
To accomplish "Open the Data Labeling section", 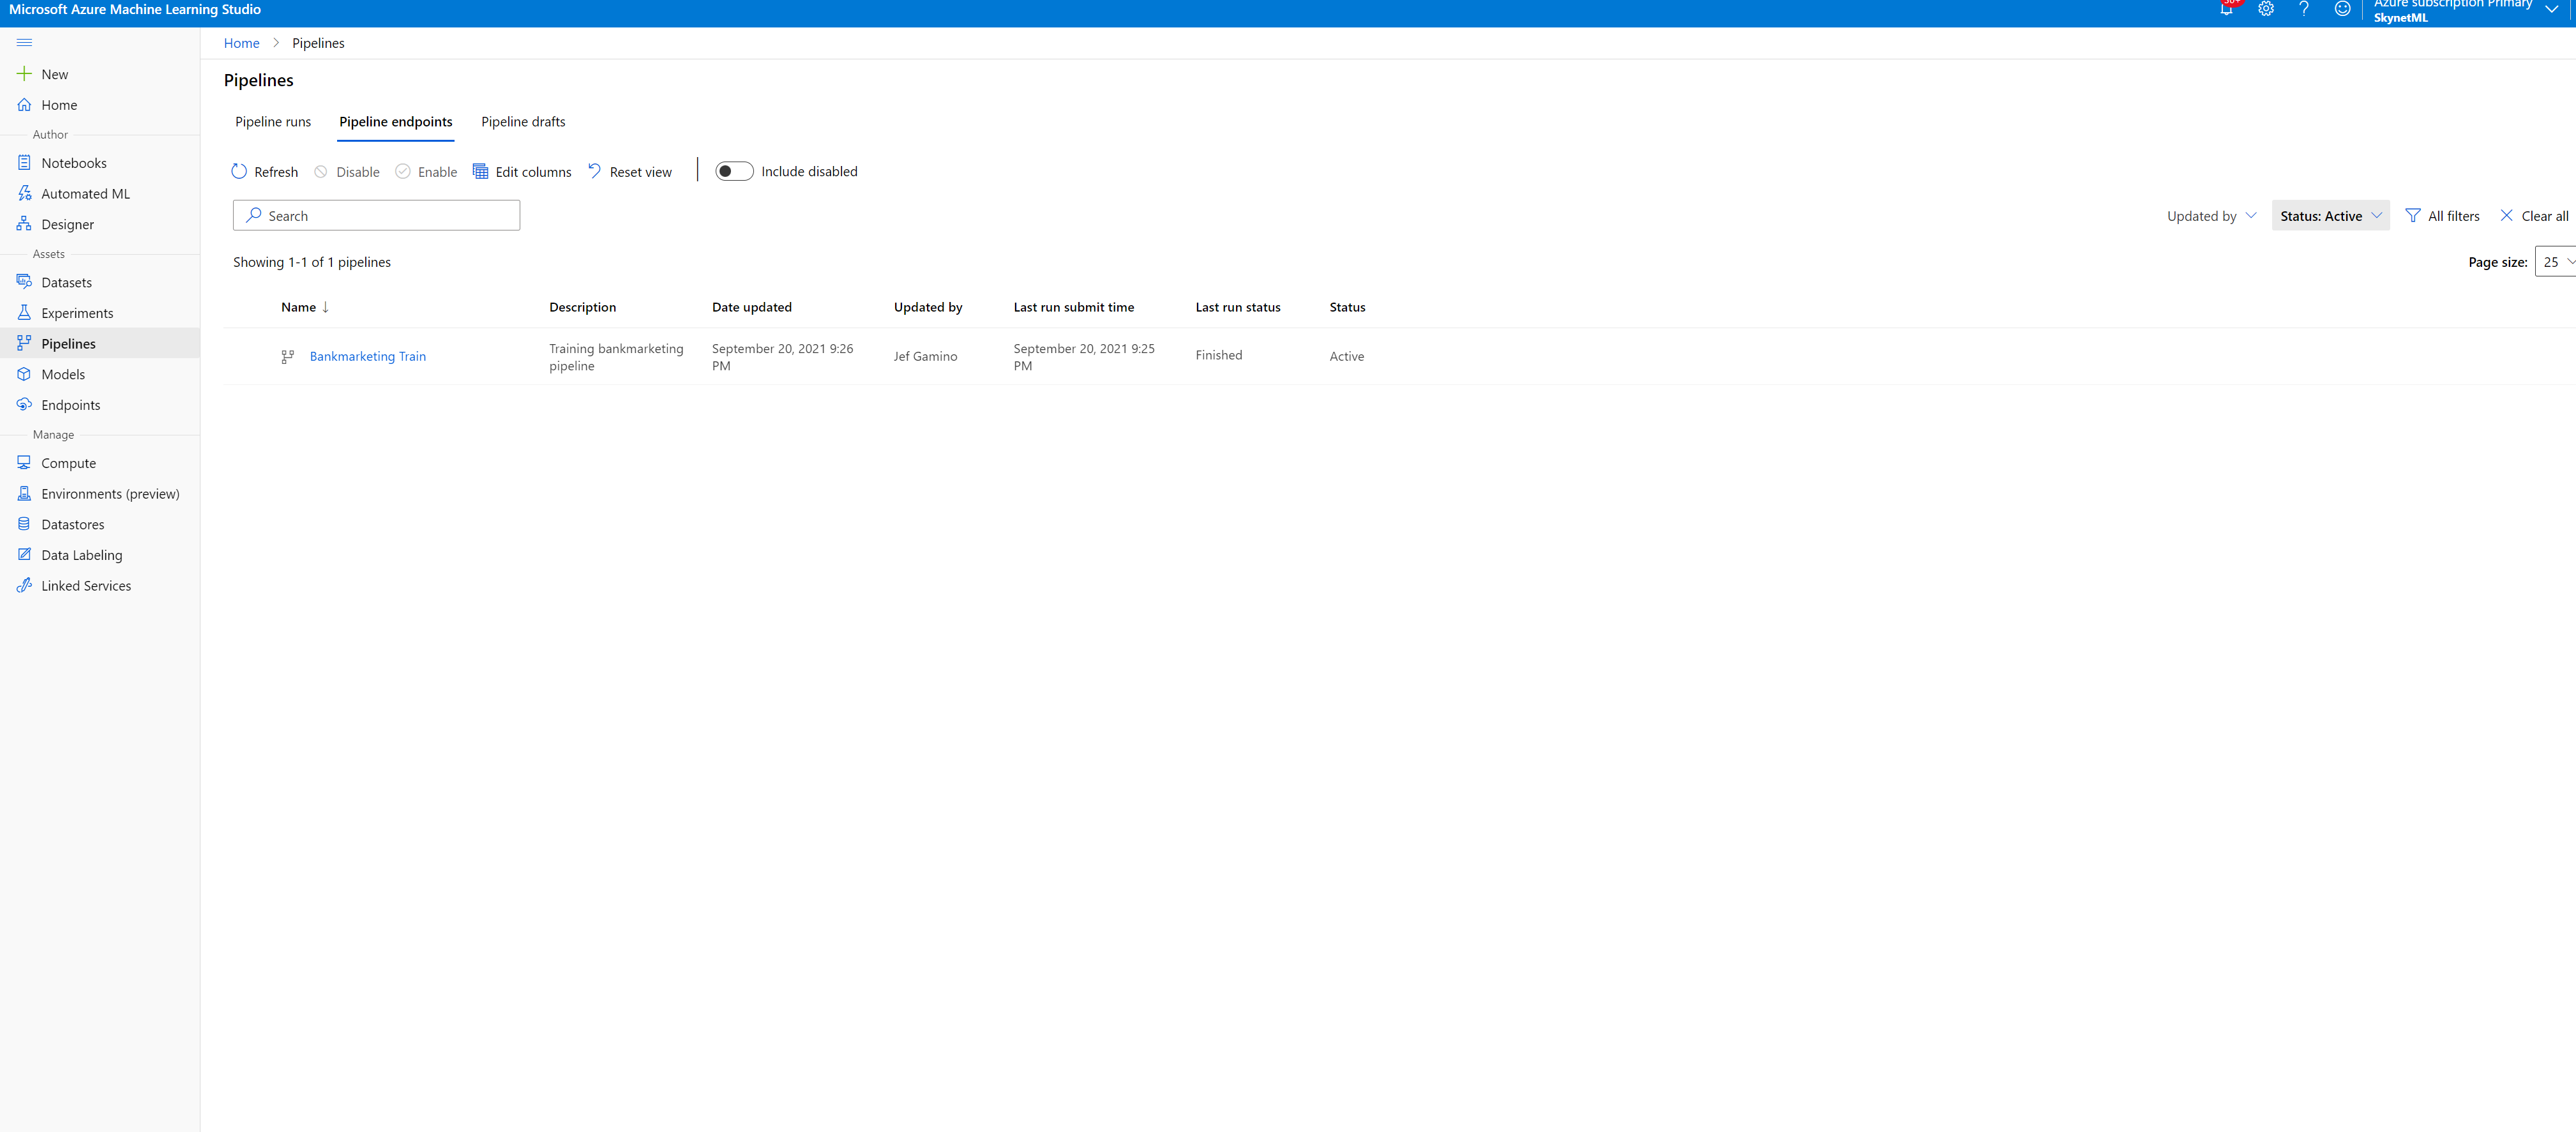I will coord(81,554).
